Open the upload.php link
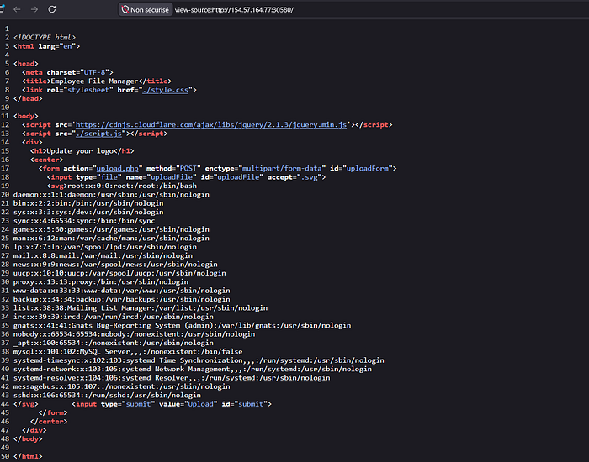Viewport: 589px width, 462px height. (117, 168)
